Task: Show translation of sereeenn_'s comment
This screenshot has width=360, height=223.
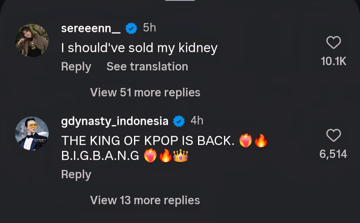Action: coord(147,67)
